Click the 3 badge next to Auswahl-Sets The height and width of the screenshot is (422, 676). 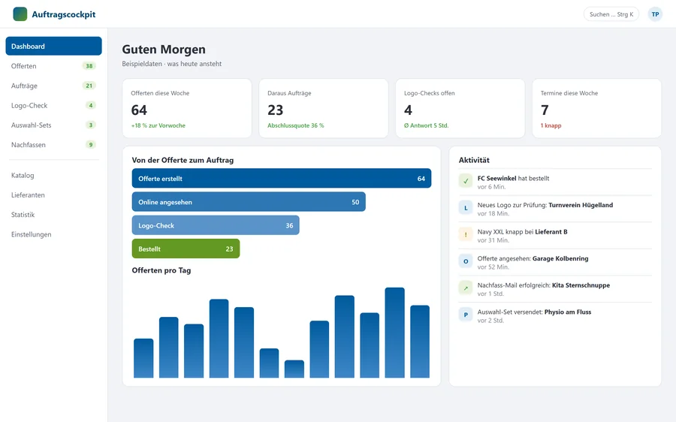pos(91,125)
